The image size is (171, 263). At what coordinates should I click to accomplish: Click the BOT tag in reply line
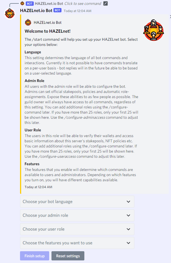(29, 3)
